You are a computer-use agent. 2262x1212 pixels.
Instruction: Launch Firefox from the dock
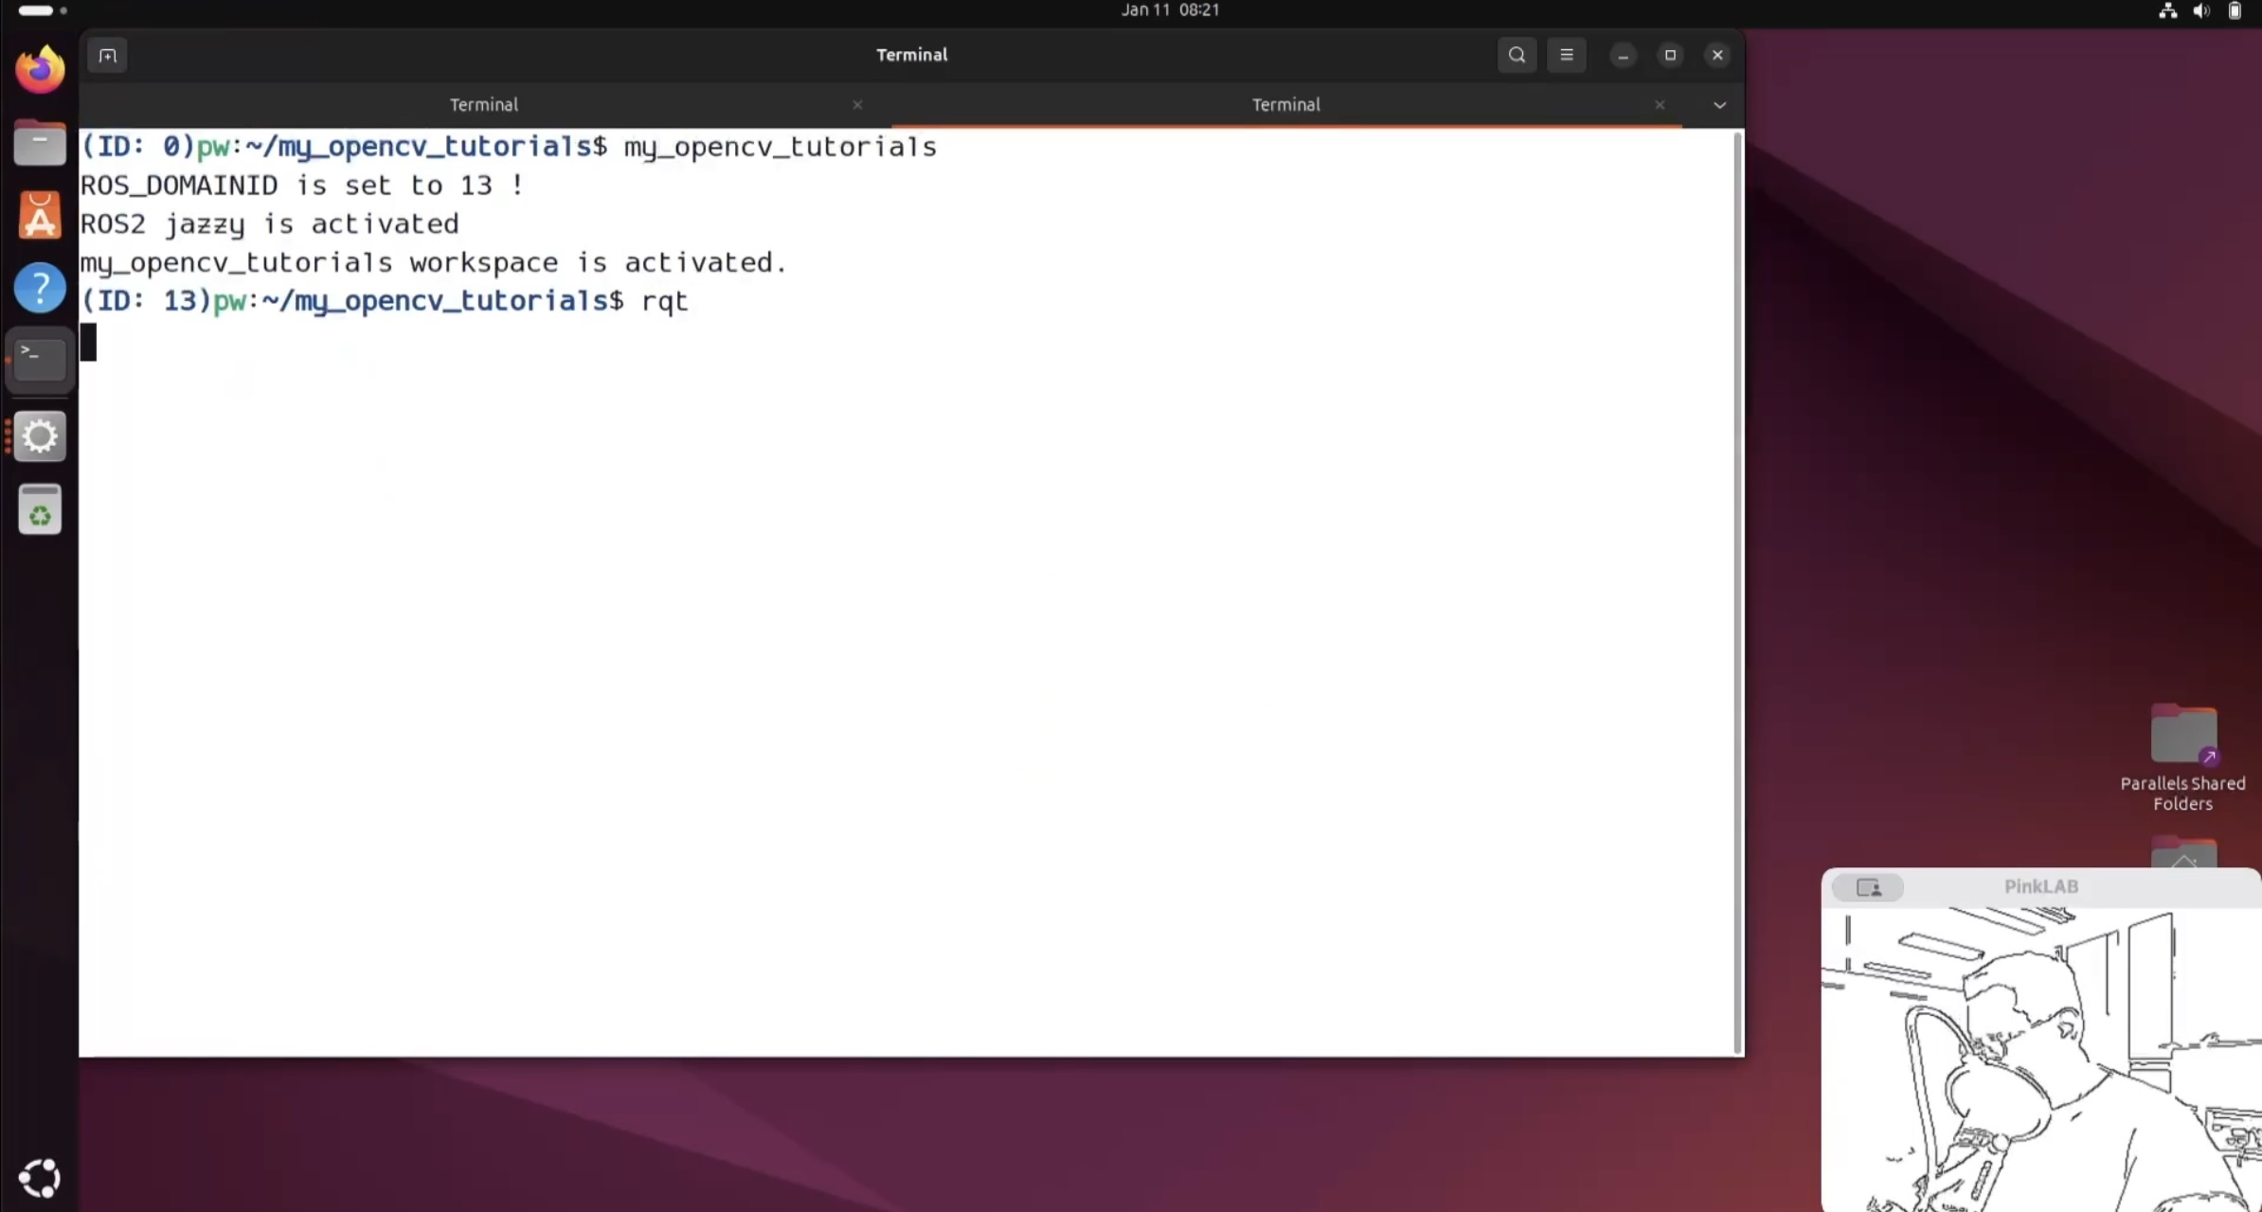point(40,70)
